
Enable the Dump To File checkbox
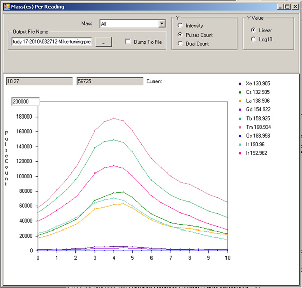128,42
